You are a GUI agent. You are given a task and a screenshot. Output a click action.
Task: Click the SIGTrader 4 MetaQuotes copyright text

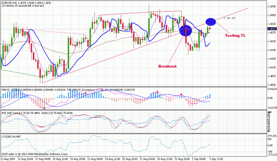(x=35, y=154)
